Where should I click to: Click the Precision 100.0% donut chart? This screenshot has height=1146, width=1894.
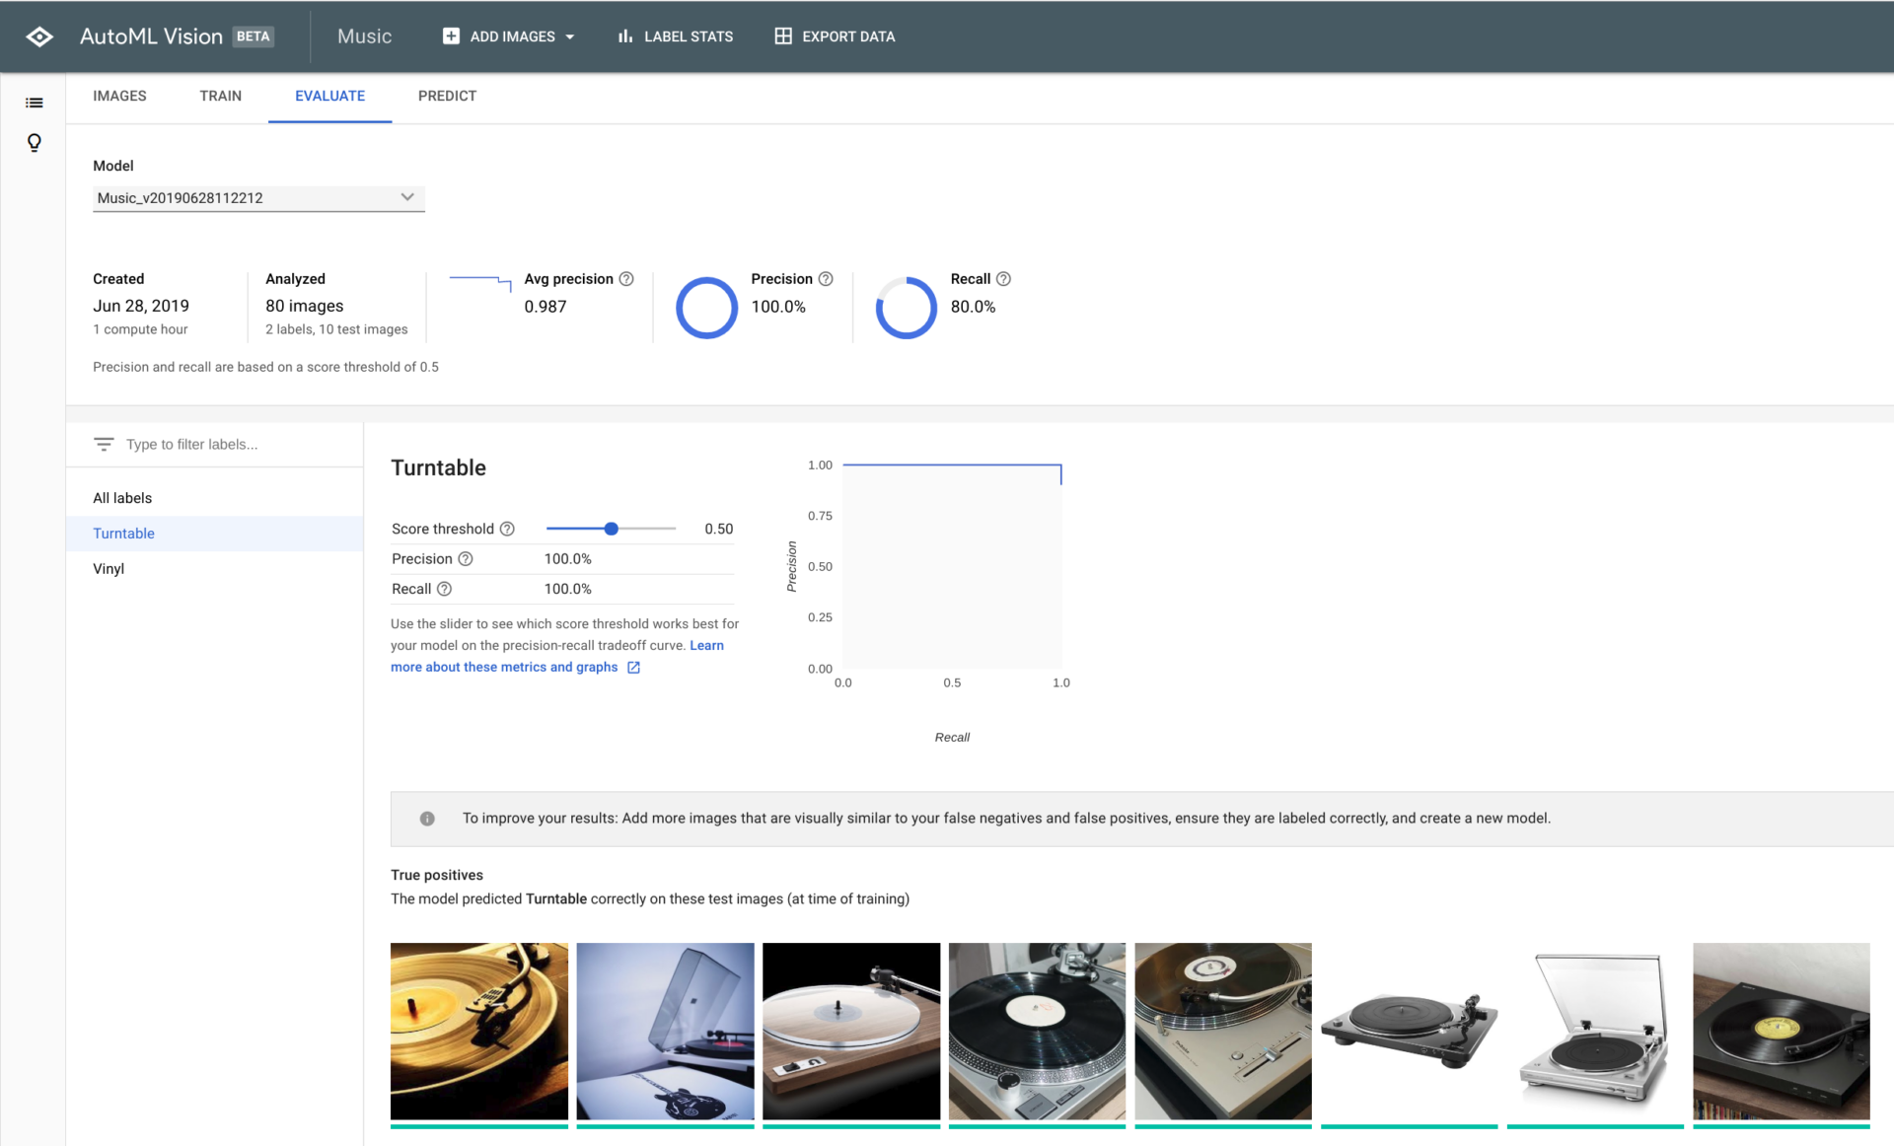pyautogui.click(x=706, y=308)
